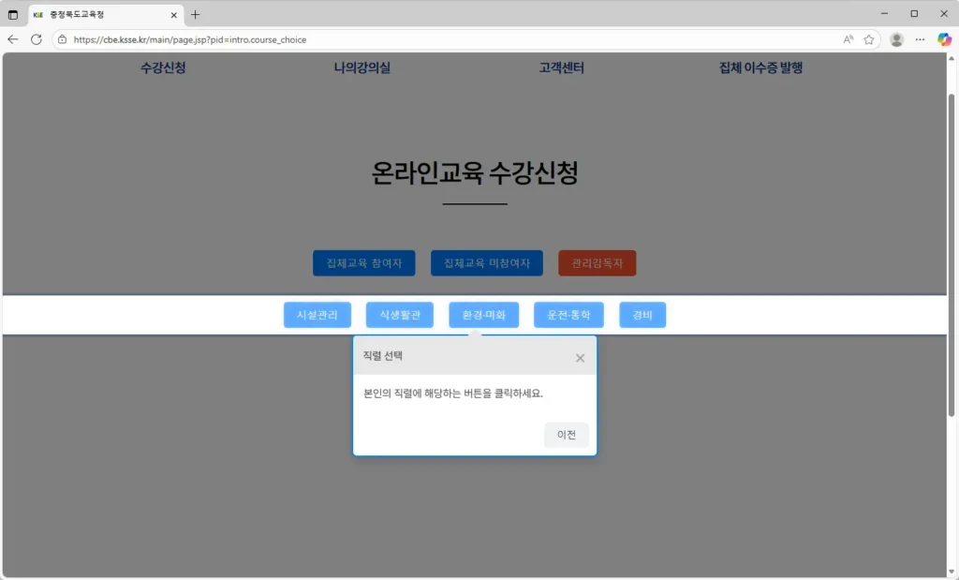Select the 경비 job category
This screenshot has width=959, height=580.
click(x=642, y=315)
